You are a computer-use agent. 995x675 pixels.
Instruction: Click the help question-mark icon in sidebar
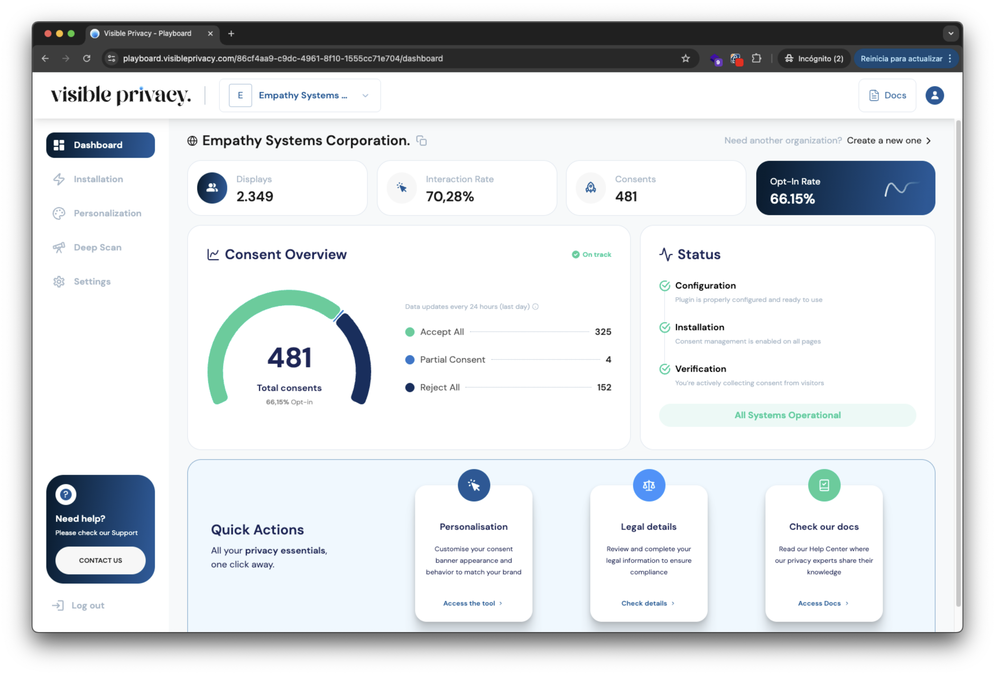point(66,494)
